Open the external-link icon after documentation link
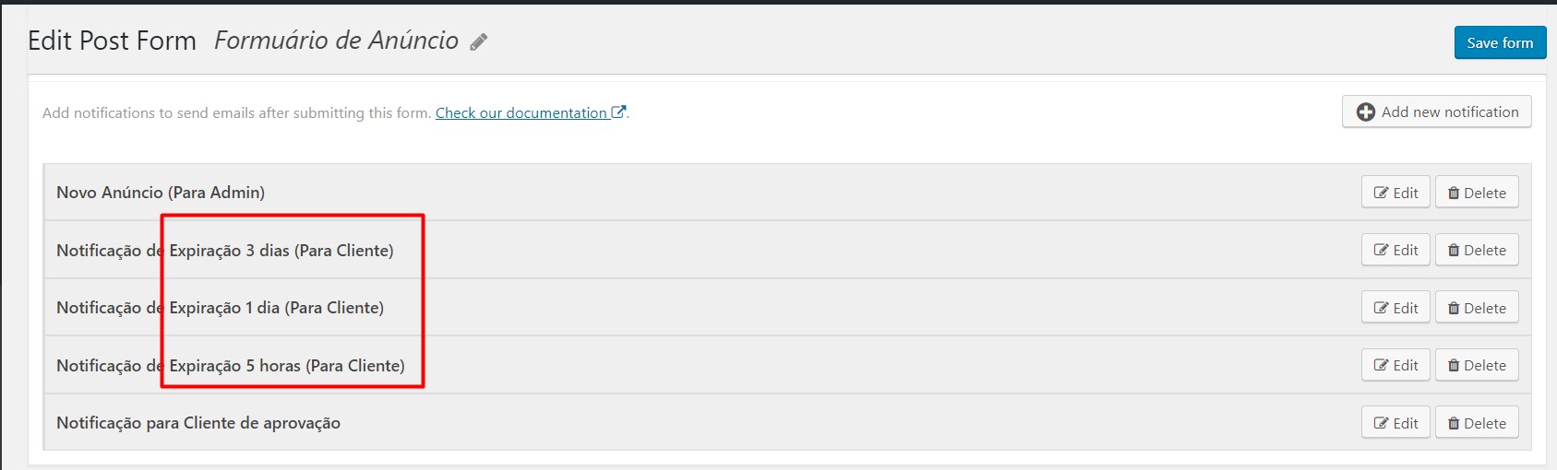This screenshot has height=470, width=1557. (x=618, y=112)
